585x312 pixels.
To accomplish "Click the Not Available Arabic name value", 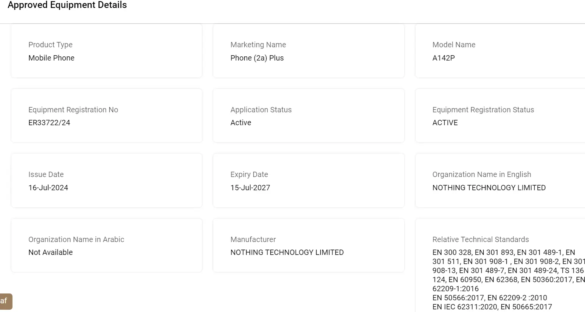I will (x=50, y=252).
